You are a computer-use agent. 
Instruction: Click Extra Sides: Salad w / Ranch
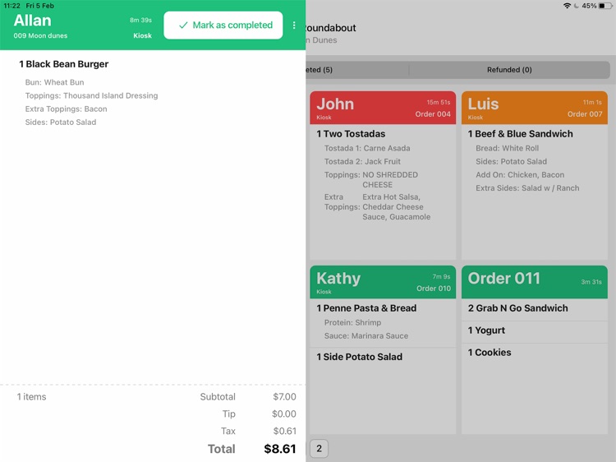(x=527, y=188)
